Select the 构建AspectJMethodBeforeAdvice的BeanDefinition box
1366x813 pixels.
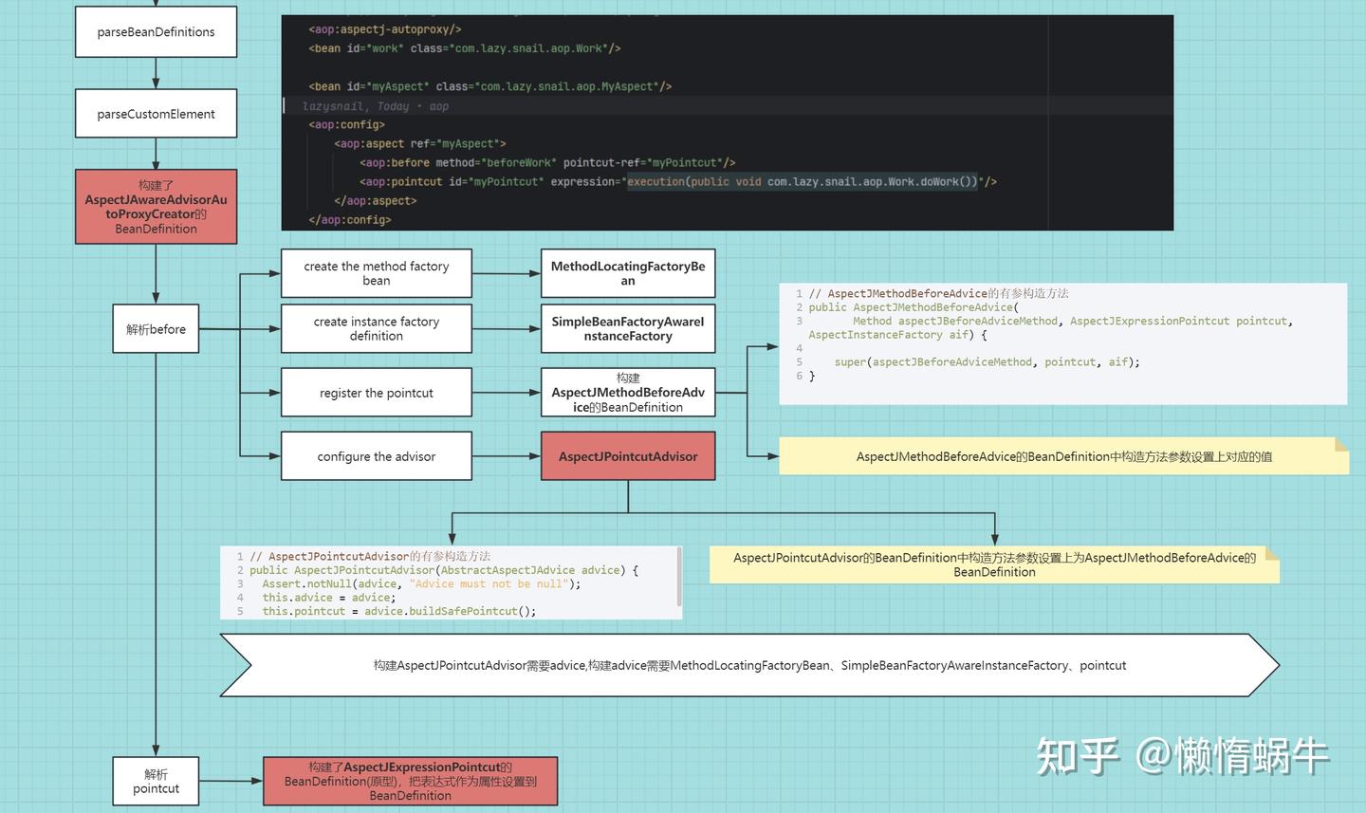(628, 393)
